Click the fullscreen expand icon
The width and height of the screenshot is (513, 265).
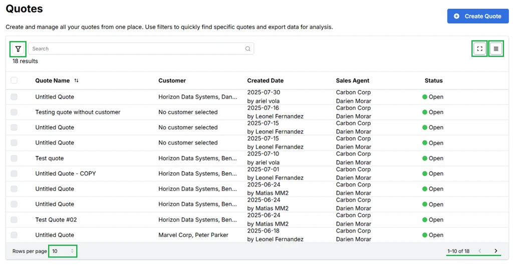479,49
